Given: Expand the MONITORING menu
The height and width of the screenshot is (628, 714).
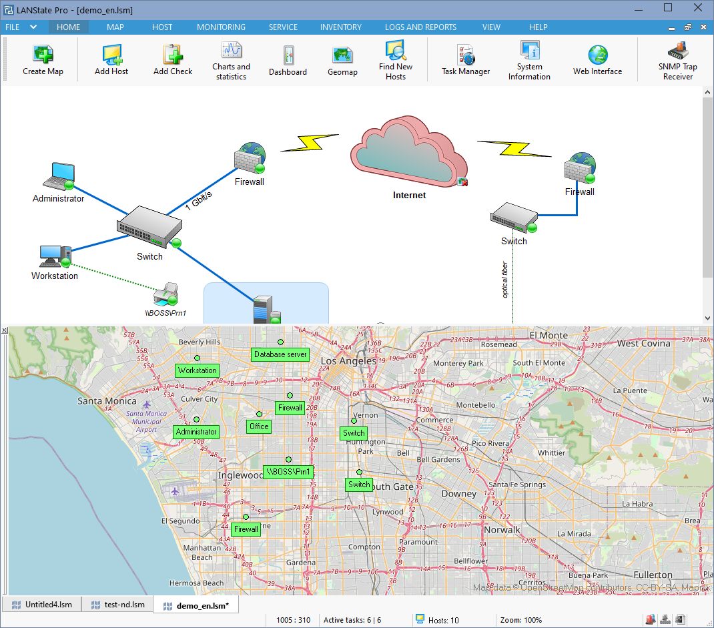Looking at the screenshot, I should pyautogui.click(x=221, y=27).
